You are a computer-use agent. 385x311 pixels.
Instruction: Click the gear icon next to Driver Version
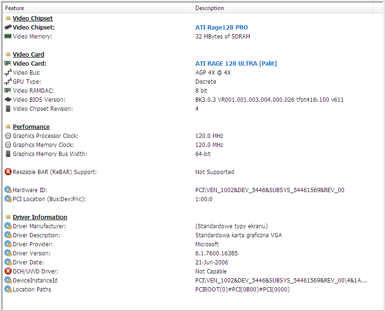[8, 253]
